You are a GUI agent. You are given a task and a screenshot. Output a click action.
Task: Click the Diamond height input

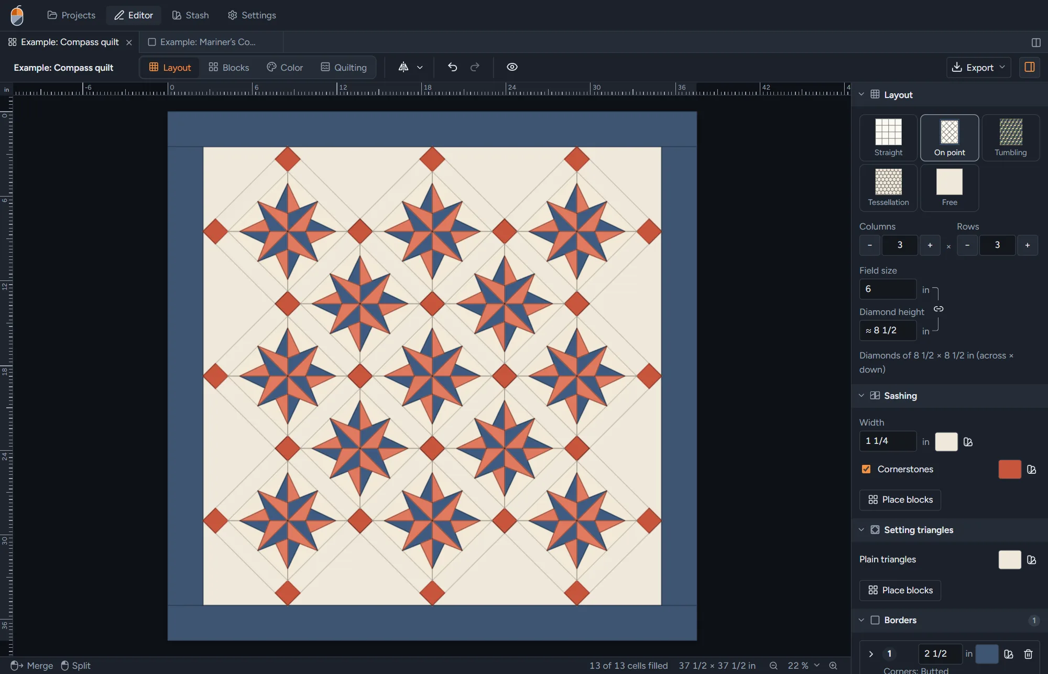click(888, 331)
